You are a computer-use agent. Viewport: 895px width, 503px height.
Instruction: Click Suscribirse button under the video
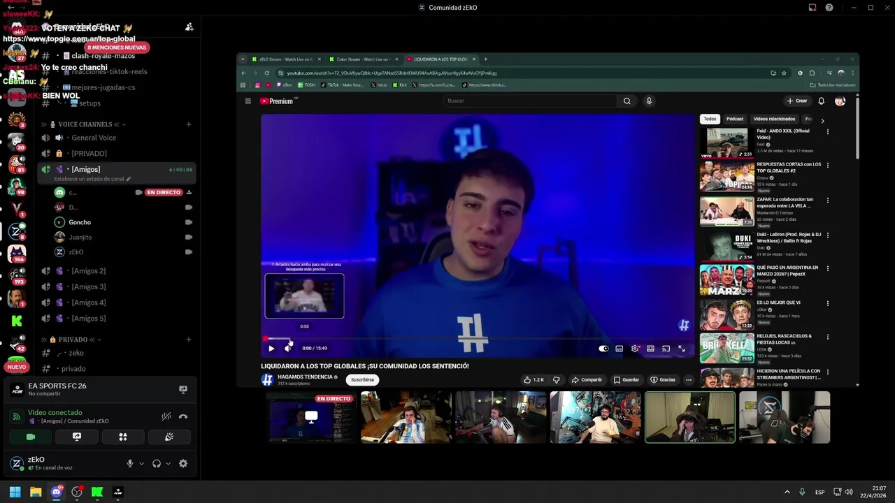coord(362,380)
